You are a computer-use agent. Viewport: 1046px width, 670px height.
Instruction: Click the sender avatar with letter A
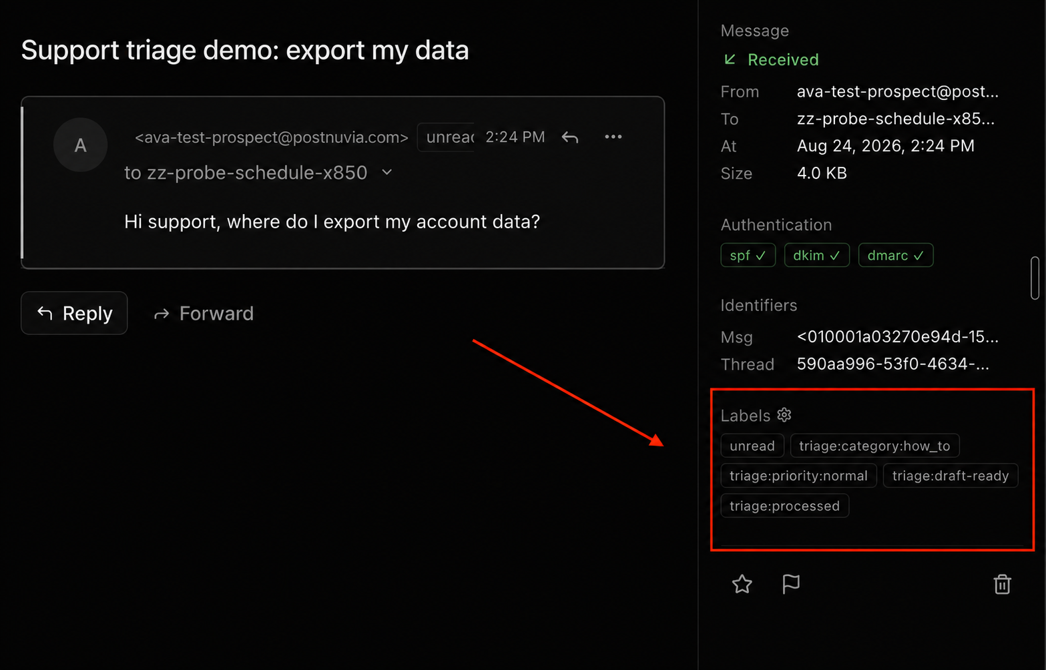click(80, 145)
